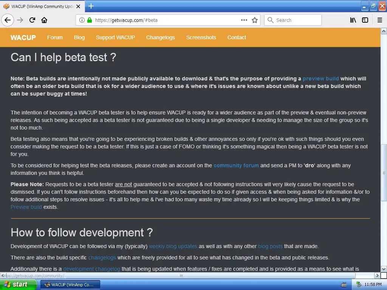The width and height of the screenshot is (387, 290).
Task: Open the 'blog posts' link
Action: (x=270, y=246)
